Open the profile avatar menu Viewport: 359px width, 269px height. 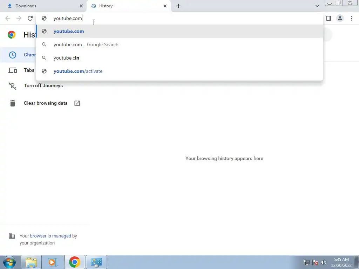(340, 18)
